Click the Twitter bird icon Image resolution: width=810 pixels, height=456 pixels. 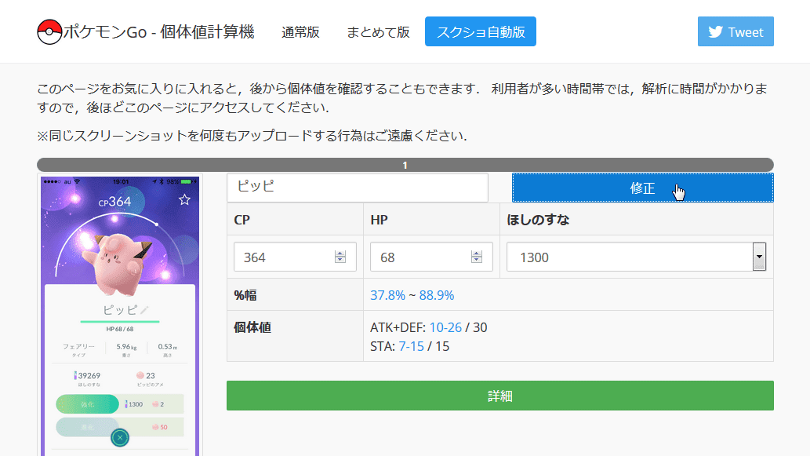tap(715, 32)
